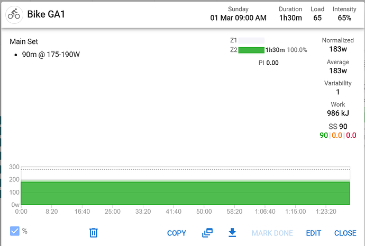Click the empty Z1 zone bar
The width and height of the screenshot is (365, 246).
251,40
